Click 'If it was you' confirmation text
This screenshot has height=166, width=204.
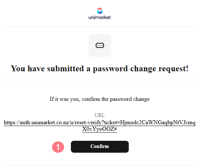click(65, 99)
